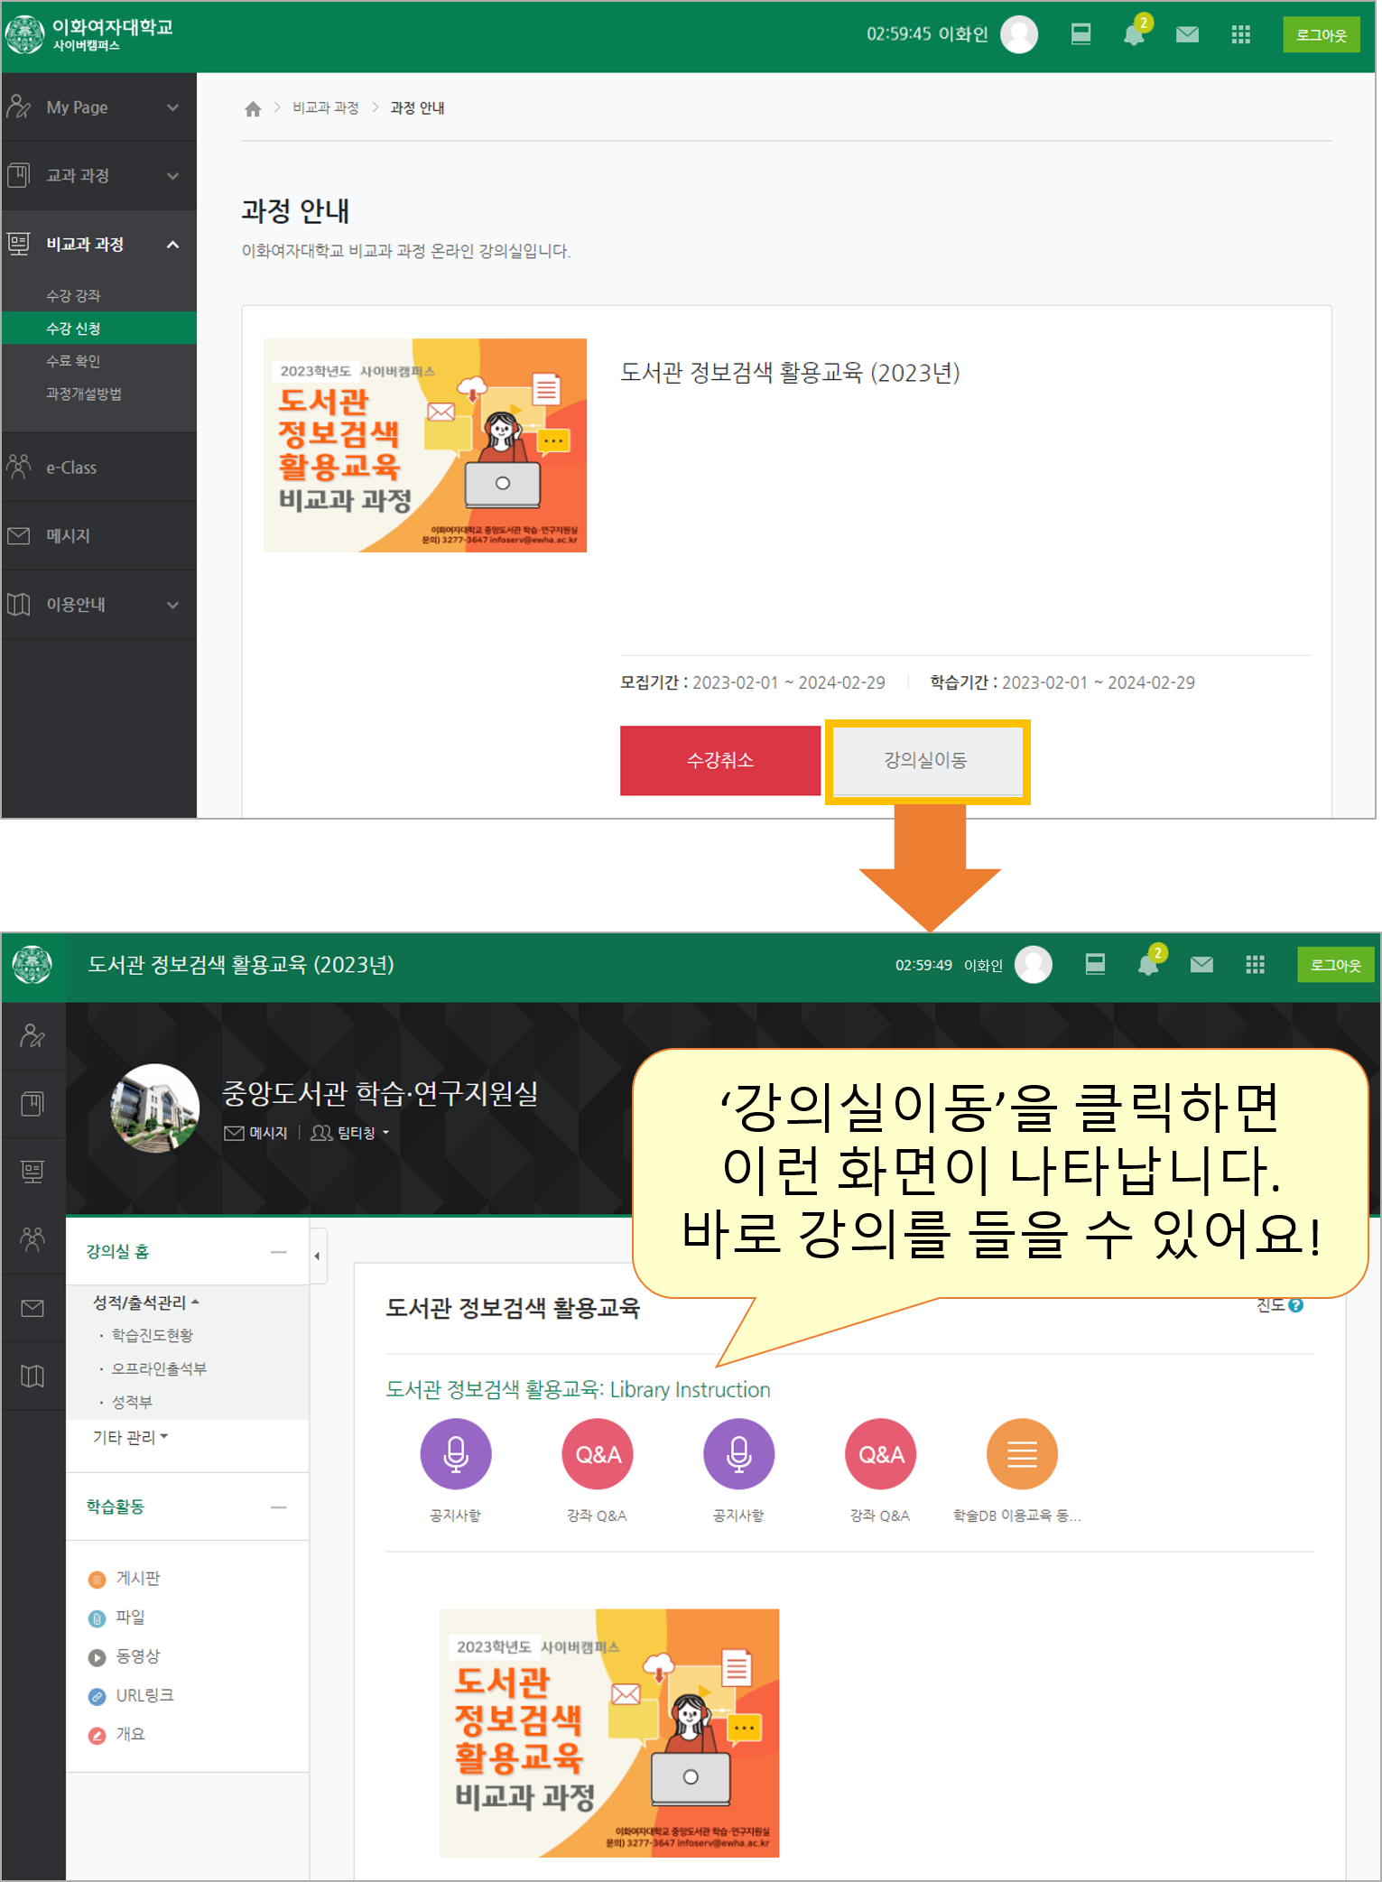Click the e-Class group icon in collapsed sidebar
The image size is (1382, 1882).
(32, 1239)
